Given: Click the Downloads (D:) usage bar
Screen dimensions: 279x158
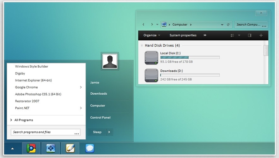Looking at the screenshot, I should tap(190, 75).
